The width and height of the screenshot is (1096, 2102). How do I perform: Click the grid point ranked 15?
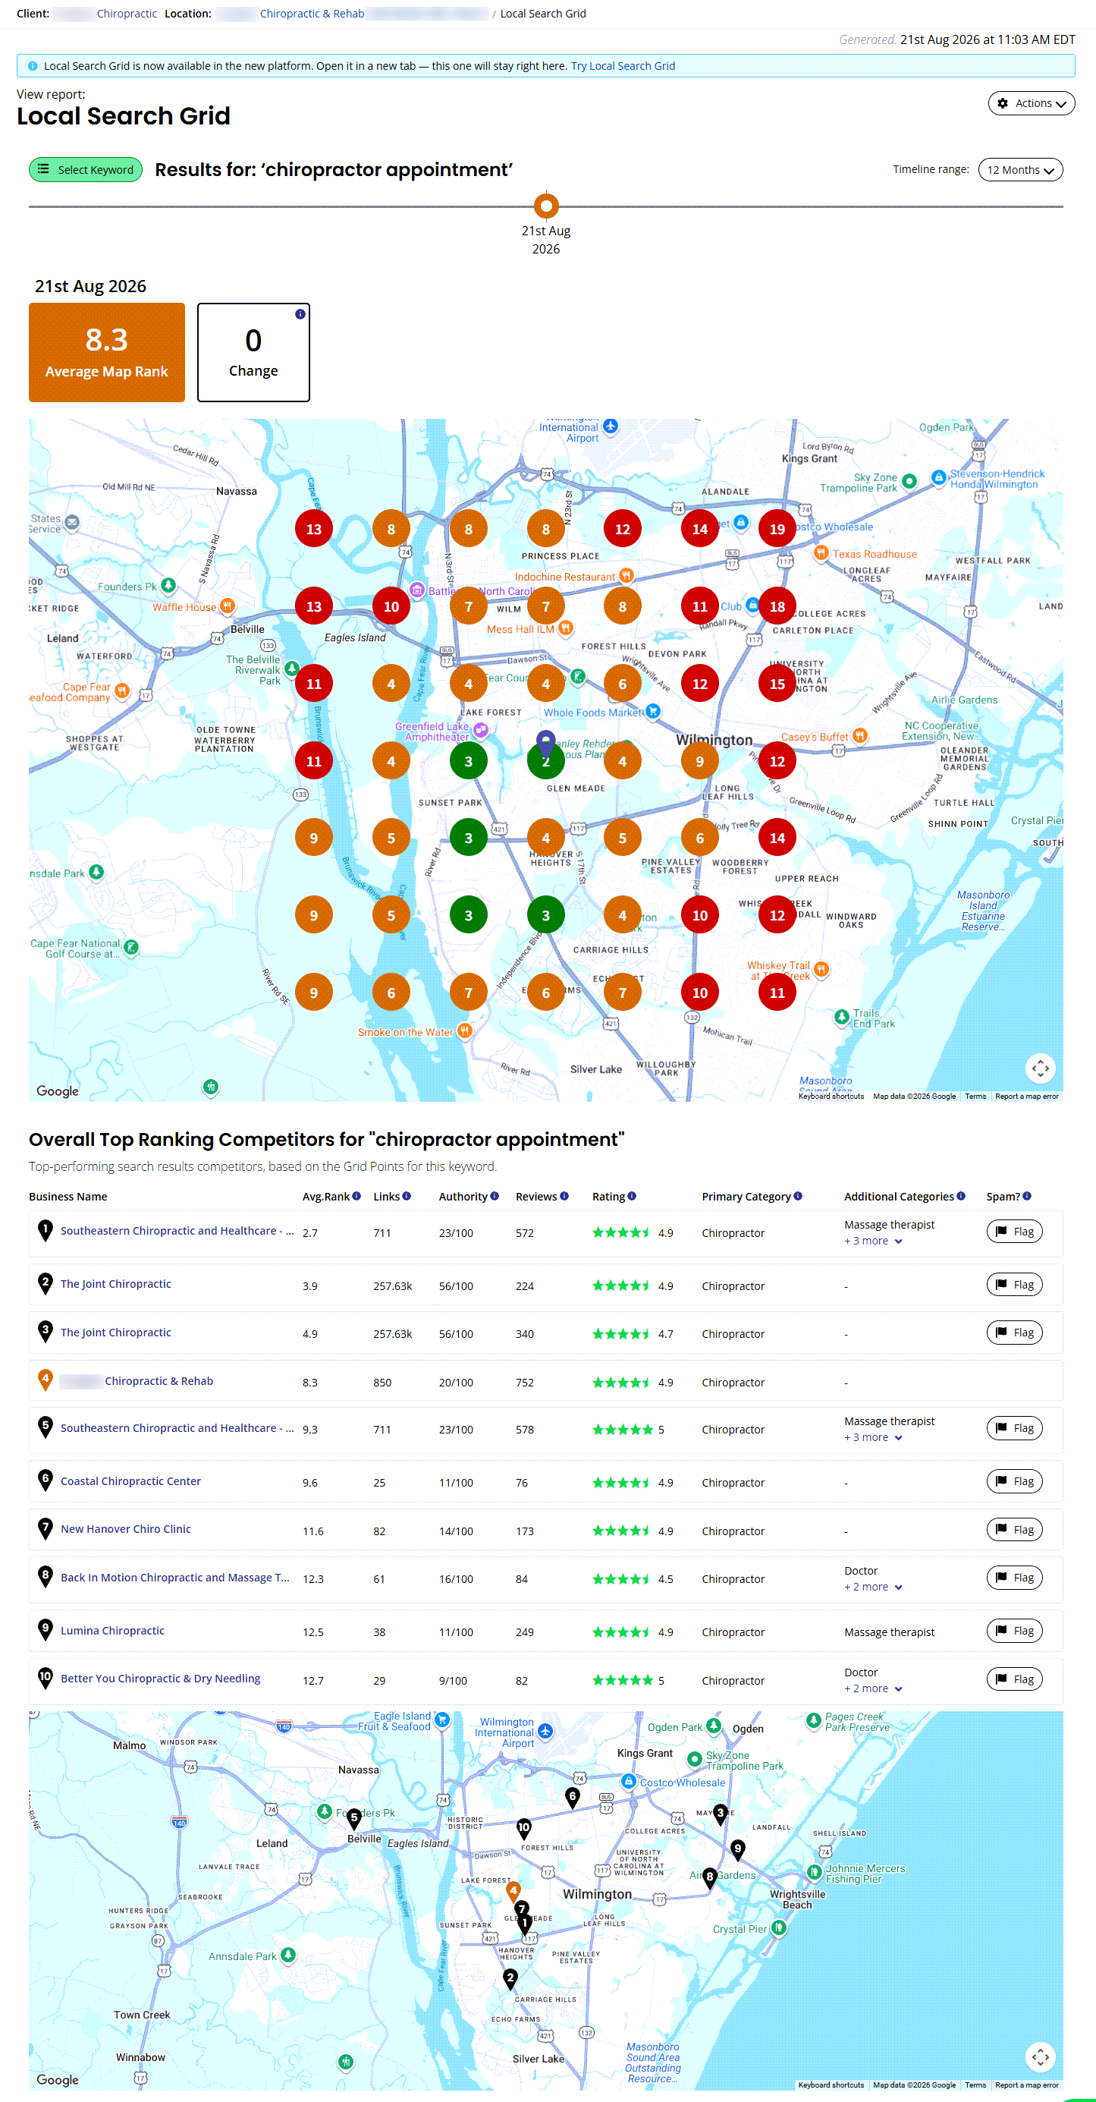point(777,684)
